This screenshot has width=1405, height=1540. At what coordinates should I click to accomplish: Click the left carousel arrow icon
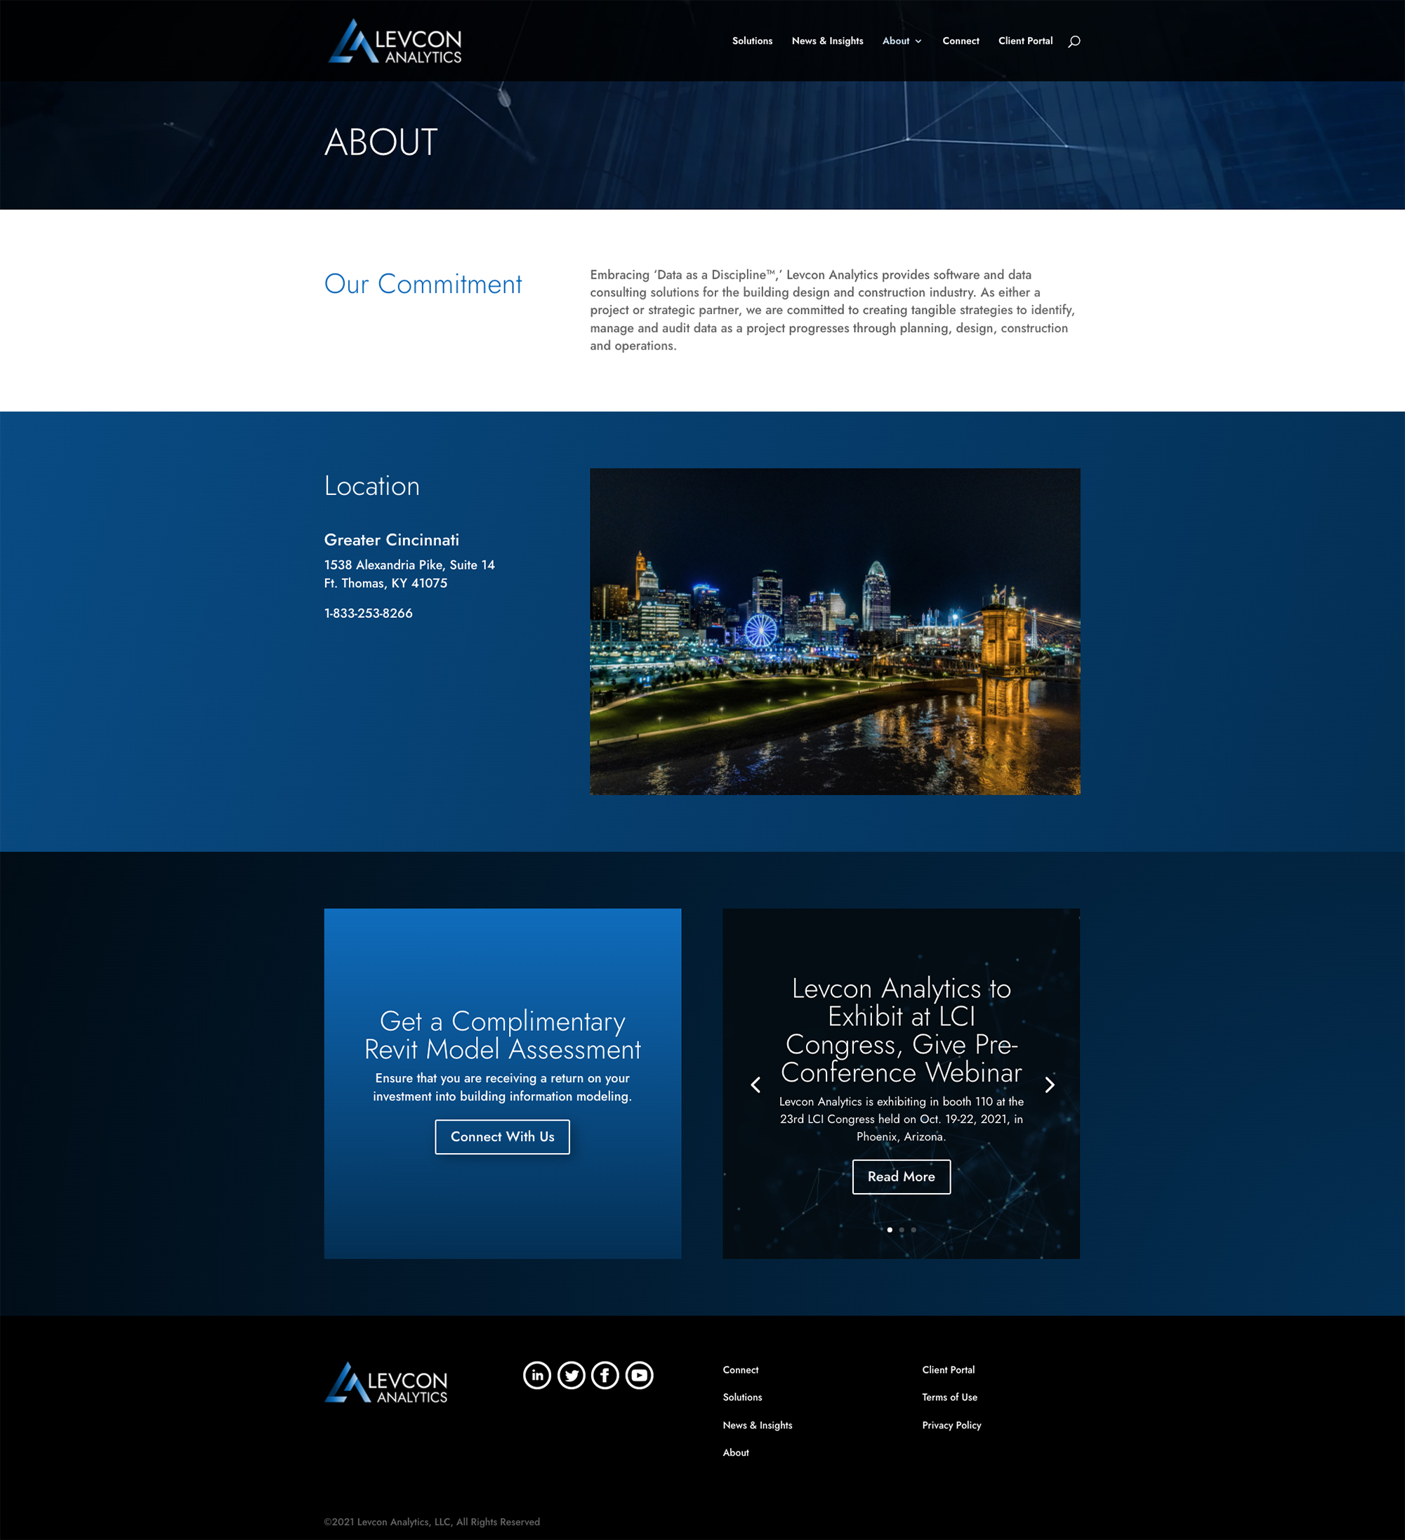pos(753,1083)
